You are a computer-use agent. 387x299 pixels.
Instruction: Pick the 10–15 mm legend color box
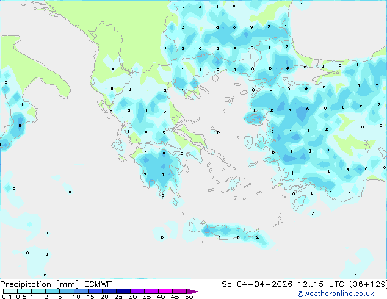[81, 291]
